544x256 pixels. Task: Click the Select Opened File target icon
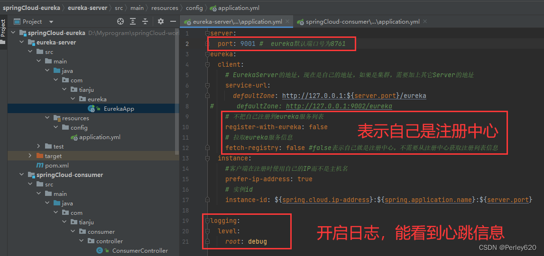pyautogui.click(x=120, y=21)
